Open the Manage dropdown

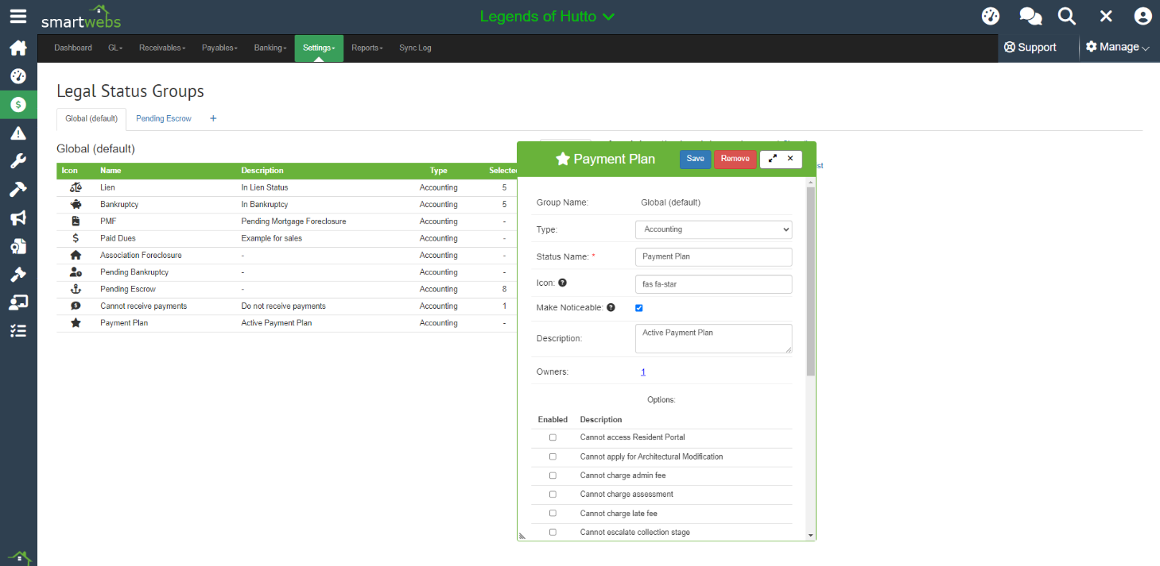1118,48
